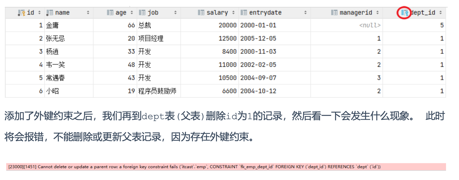Toggle sort arrows on the age column

tap(132, 12)
